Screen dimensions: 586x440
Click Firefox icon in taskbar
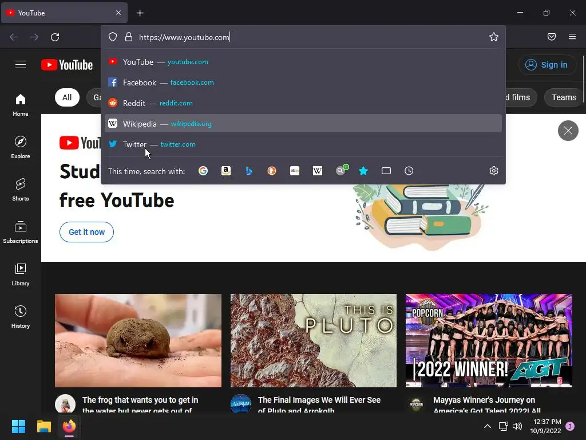click(x=69, y=426)
